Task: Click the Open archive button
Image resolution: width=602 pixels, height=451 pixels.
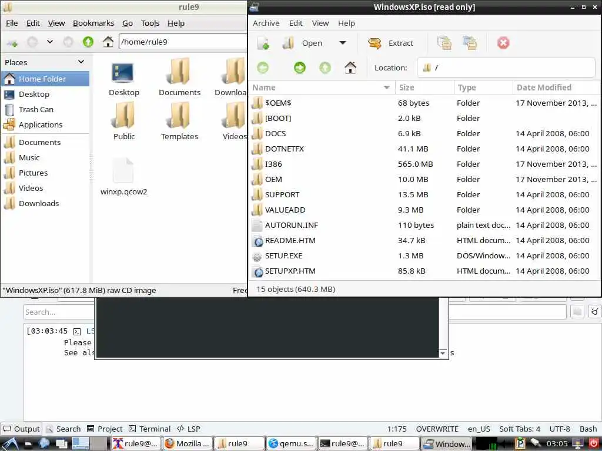Action: pyautogui.click(x=303, y=43)
